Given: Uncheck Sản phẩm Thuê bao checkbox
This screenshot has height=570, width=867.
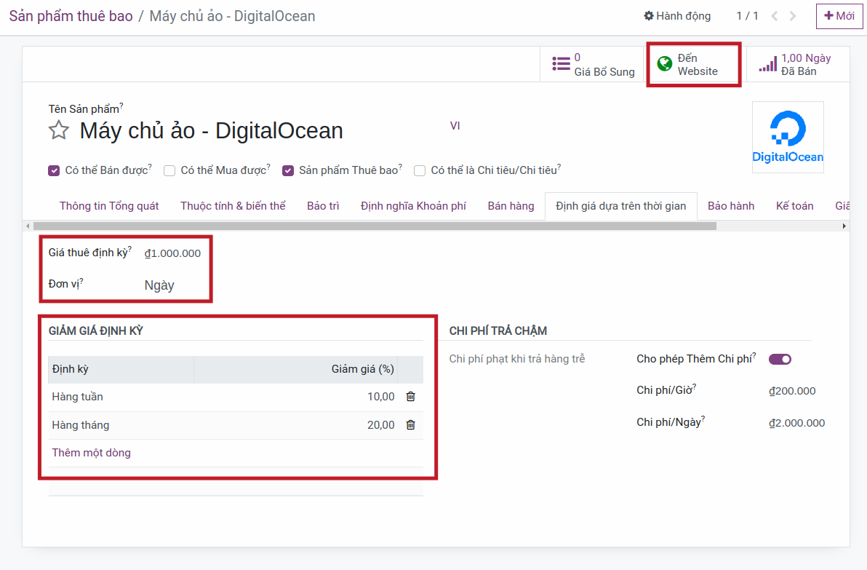Looking at the screenshot, I should [x=288, y=171].
